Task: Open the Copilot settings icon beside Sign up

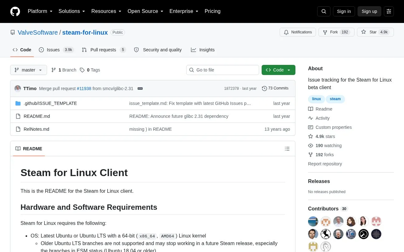Action: tap(389, 11)
